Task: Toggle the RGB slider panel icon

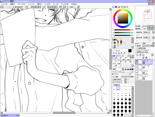Action: coord(116,7)
